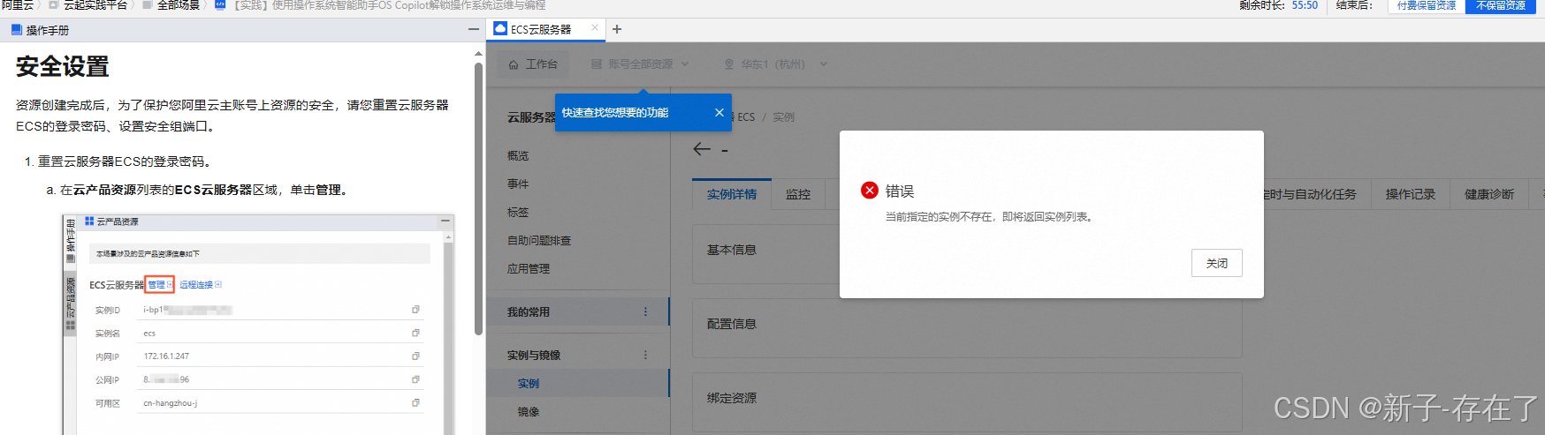Open 标签 in the sidebar
Screen dimensions: 1545x435
pos(518,213)
